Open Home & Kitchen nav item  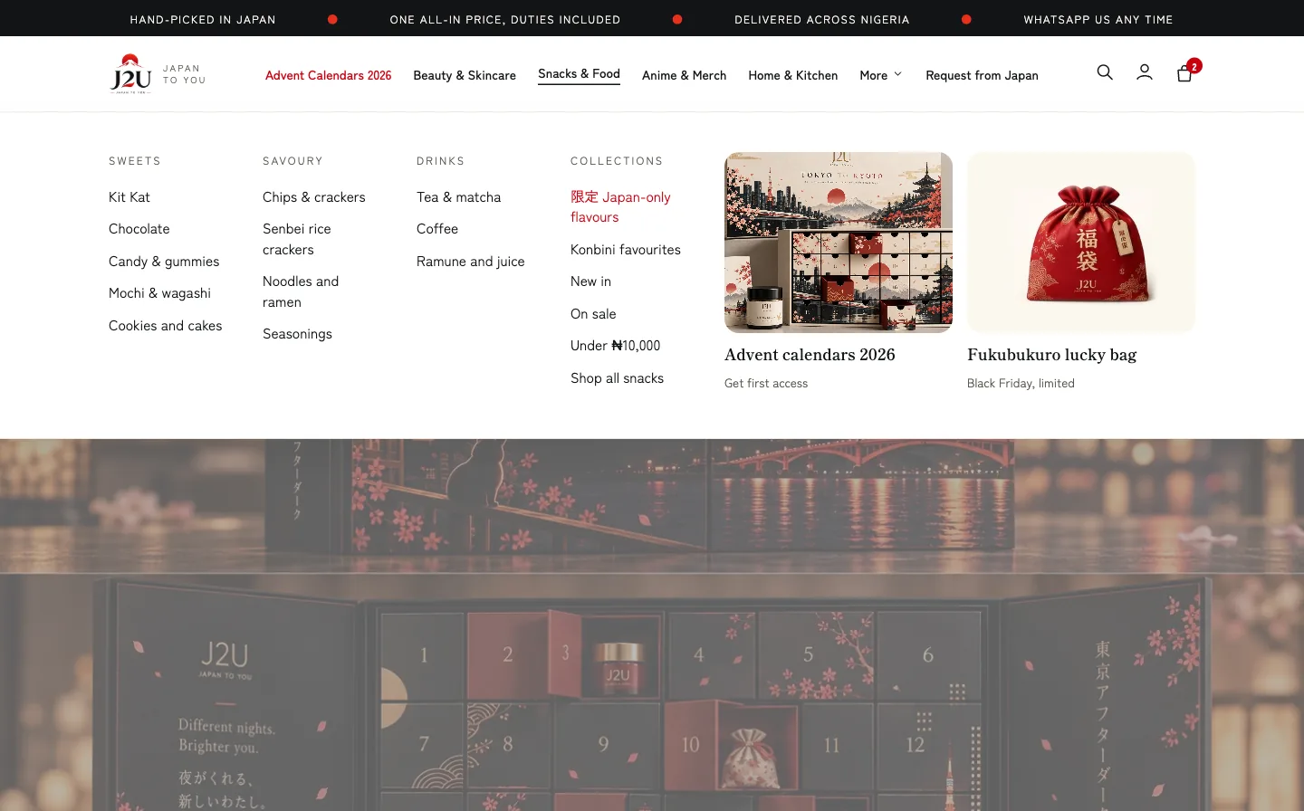point(792,75)
